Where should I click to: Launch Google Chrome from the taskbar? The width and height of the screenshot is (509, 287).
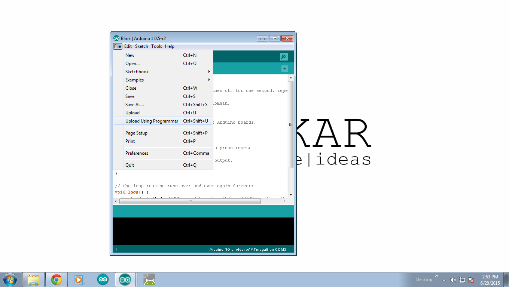click(x=56, y=279)
